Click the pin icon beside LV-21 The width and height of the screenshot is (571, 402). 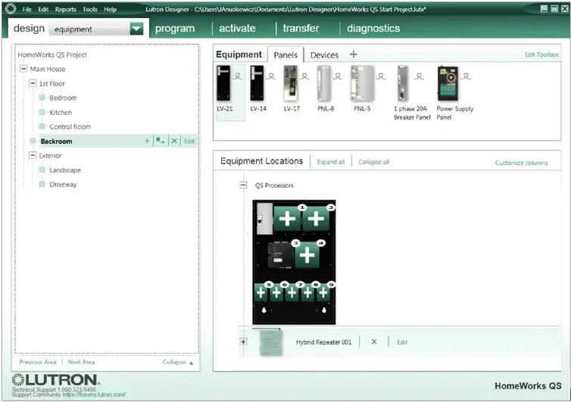coord(238,76)
